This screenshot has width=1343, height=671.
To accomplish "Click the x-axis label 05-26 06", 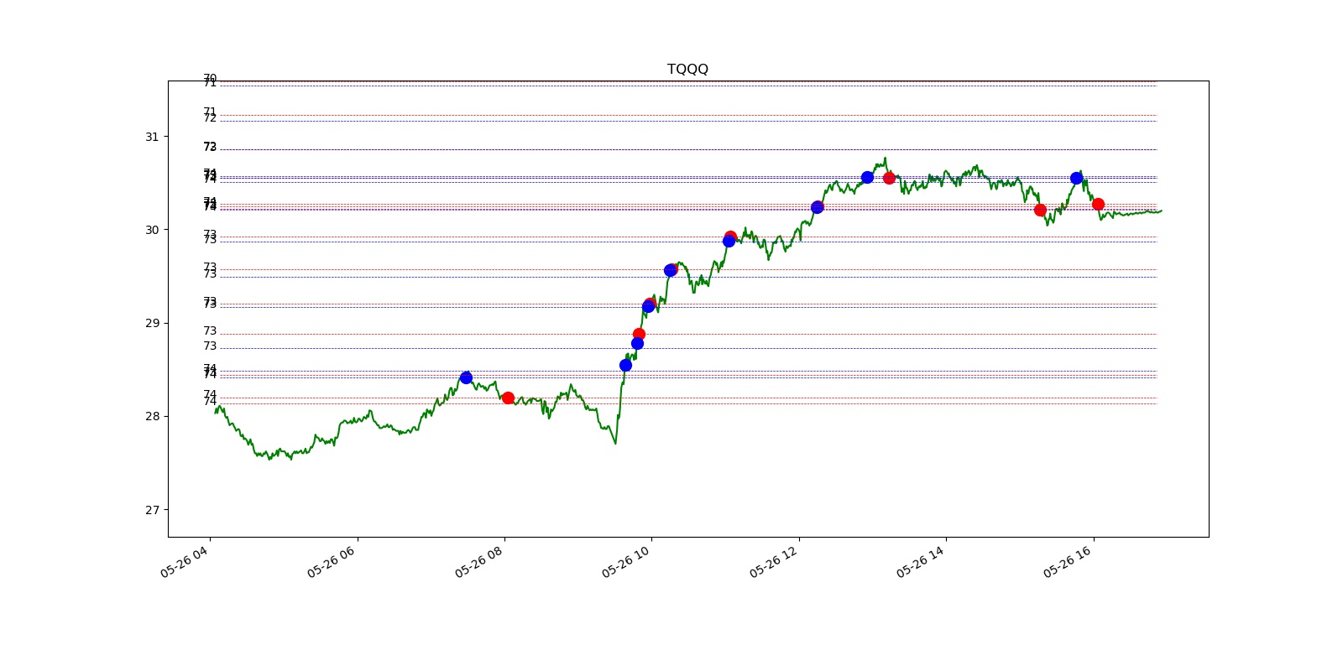I will click(x=331, y=561).
